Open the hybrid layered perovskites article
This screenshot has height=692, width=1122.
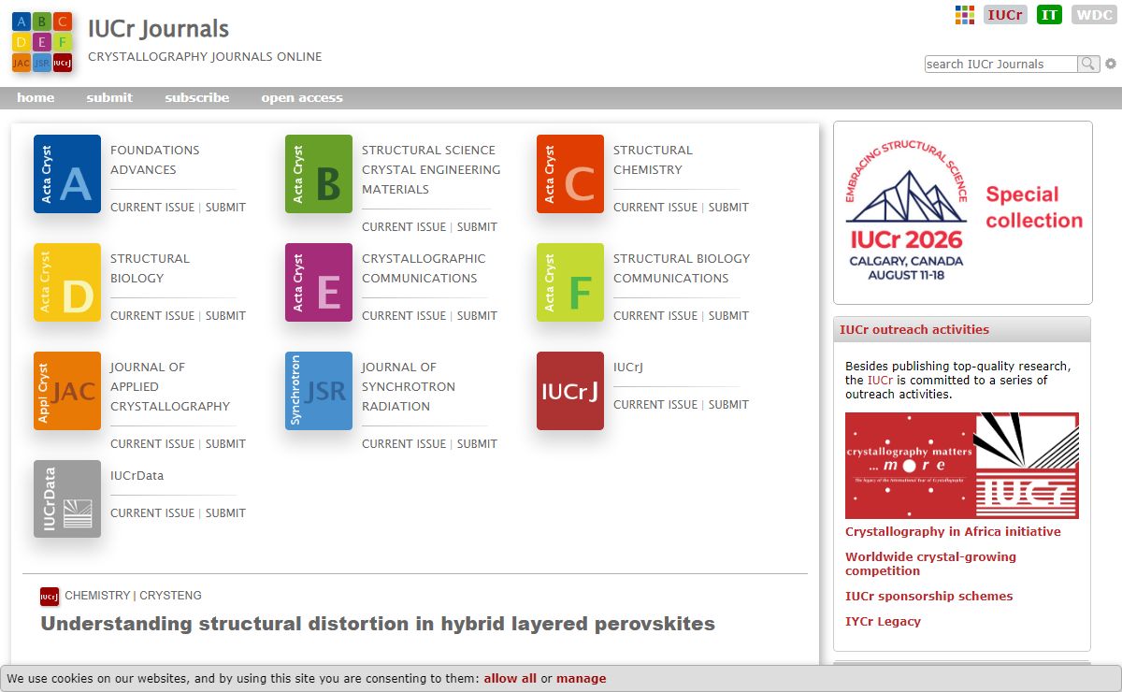(x=378, y=624)
